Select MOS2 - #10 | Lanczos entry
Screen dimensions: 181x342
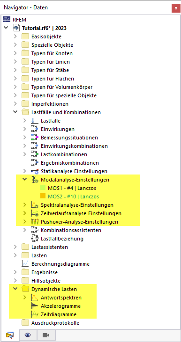point(73,196)
